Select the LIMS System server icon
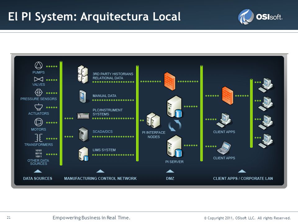 [84, 154]
